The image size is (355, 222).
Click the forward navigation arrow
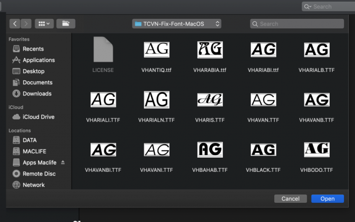tap(26, 24)
